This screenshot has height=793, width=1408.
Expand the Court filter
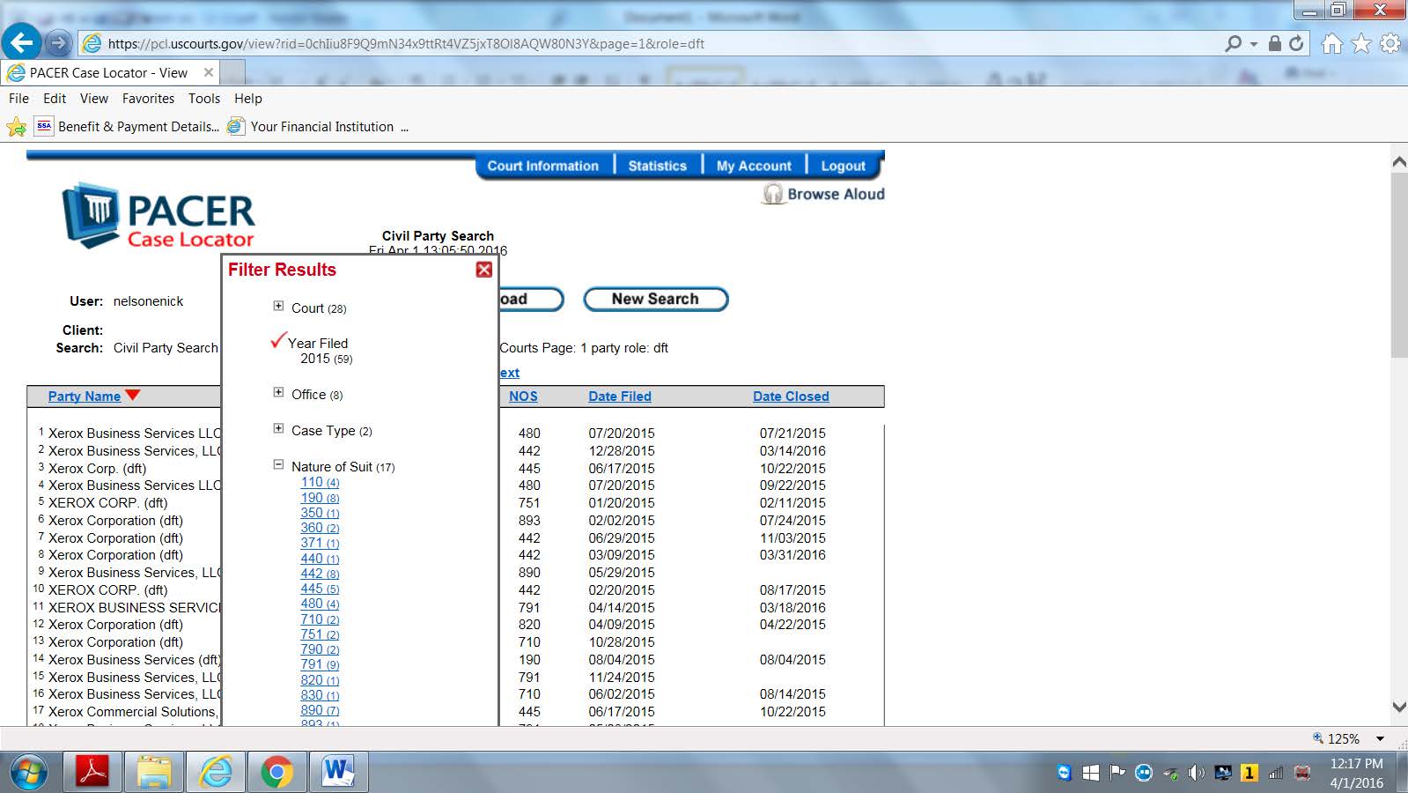click(x=278, y=307)
